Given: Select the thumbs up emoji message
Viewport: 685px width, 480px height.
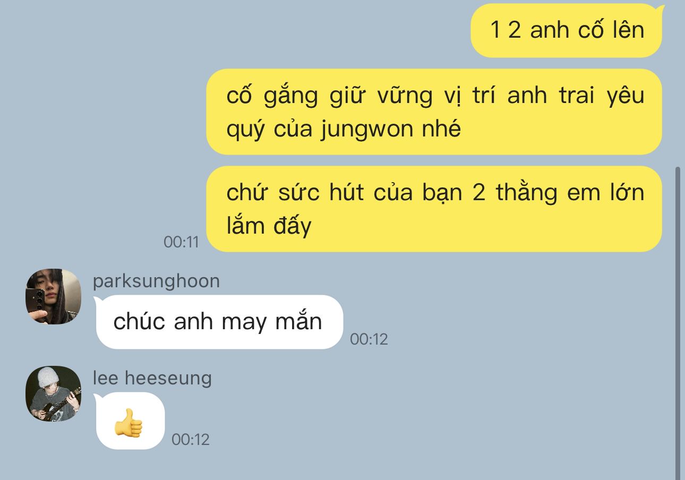Looking at the screenshot, I should point(130,421).
